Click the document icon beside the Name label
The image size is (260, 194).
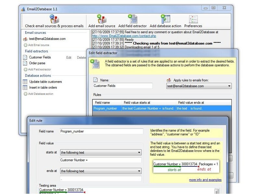(x=95, y=80)
